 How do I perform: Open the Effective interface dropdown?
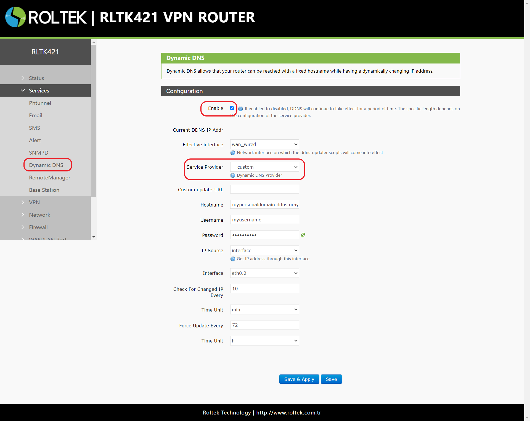[x=264, y=144]
